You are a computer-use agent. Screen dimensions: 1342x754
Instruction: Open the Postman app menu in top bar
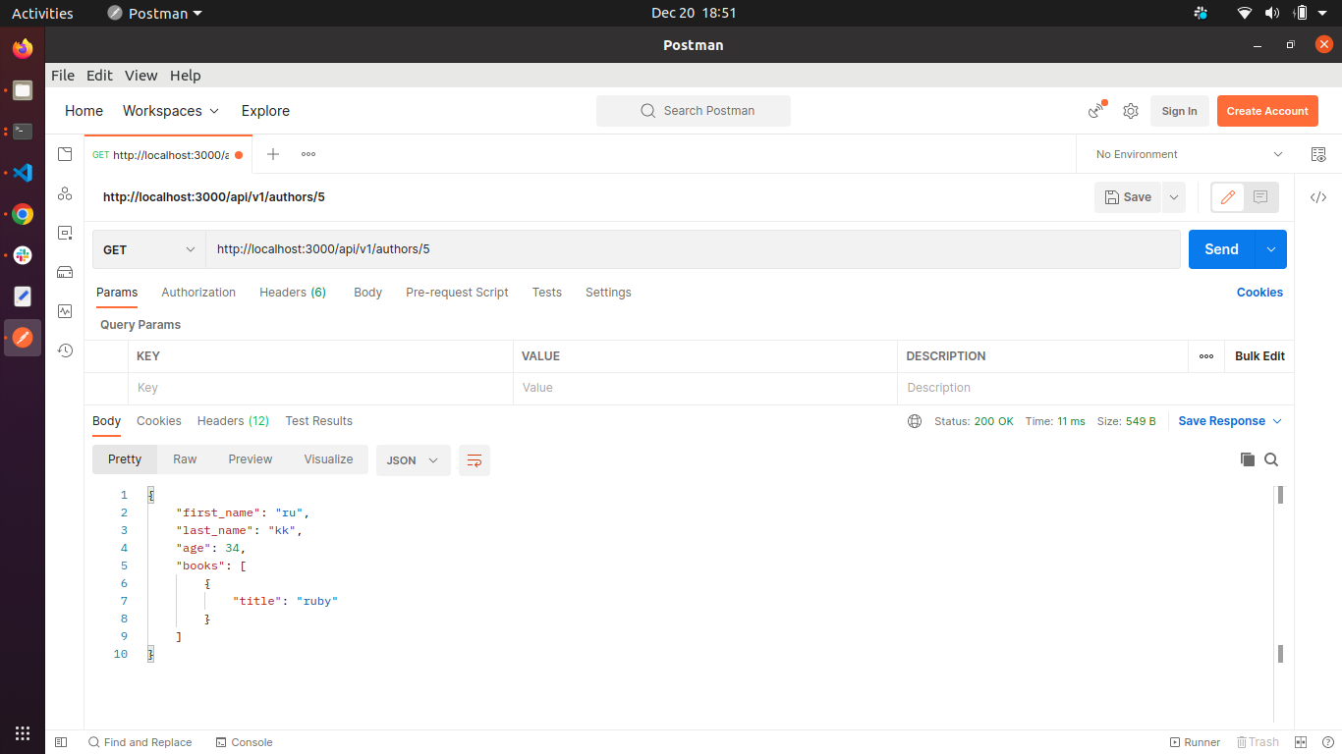[x=154, y=13]
